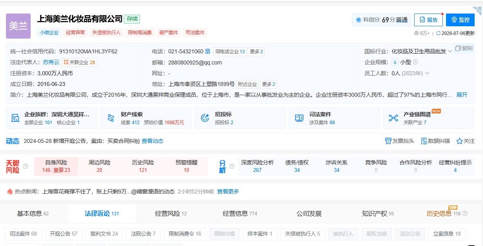Switch to the 知识产权 tab
The image size is (483, 246).
(x=378, y=213)
